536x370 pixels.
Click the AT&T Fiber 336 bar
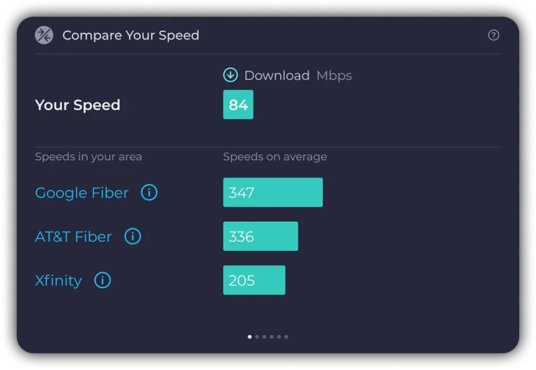coord(261,237)
